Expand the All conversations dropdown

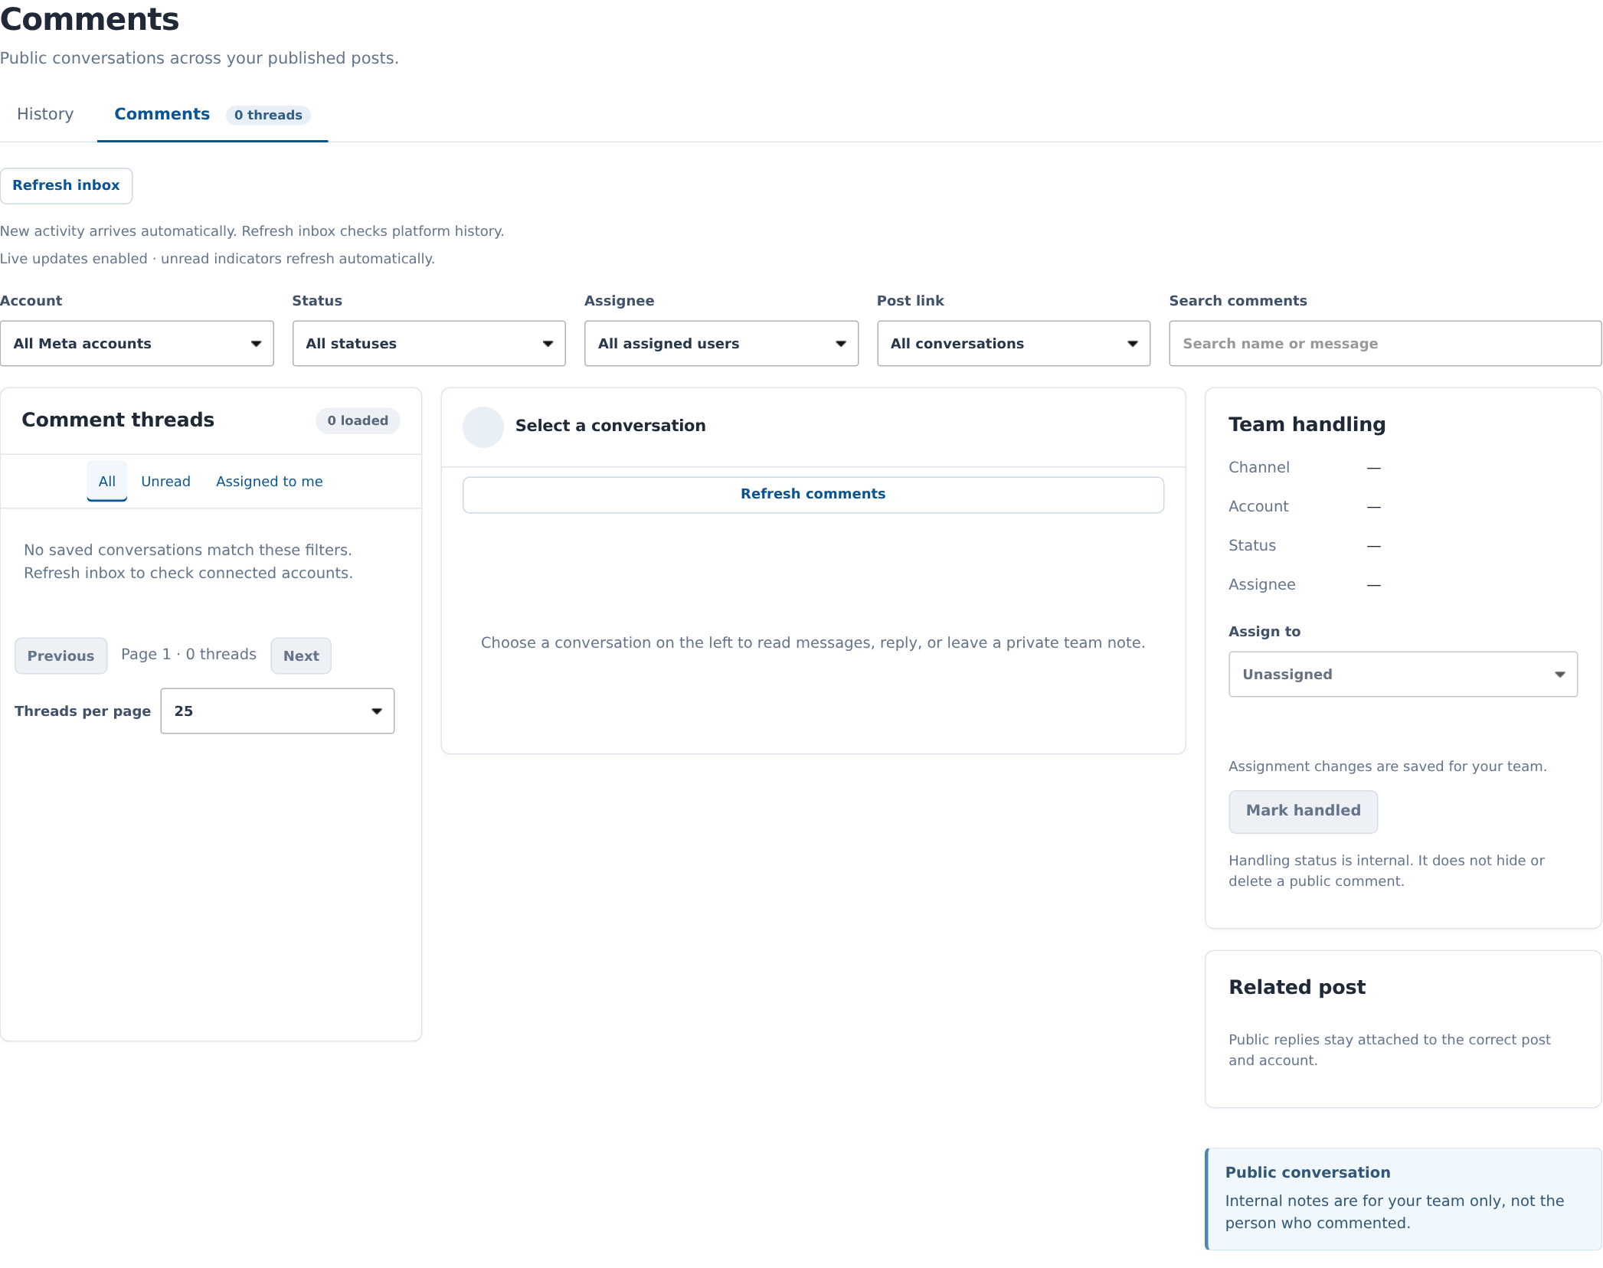(x=1013, y=343)
